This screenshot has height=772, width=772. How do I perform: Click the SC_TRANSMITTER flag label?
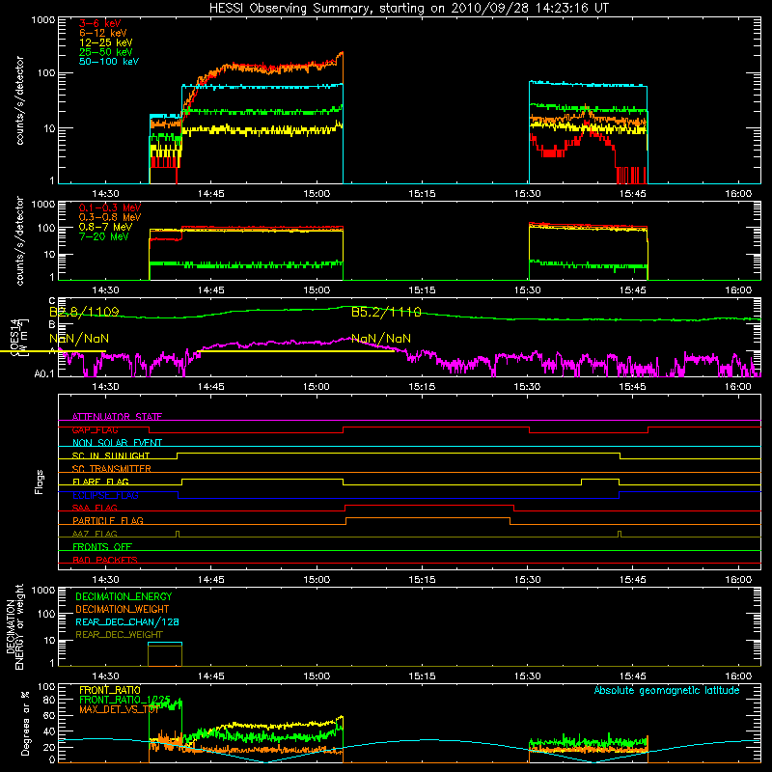coord(112,469)
